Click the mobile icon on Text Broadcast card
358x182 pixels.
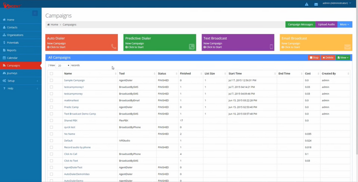(x=271, y=47)
